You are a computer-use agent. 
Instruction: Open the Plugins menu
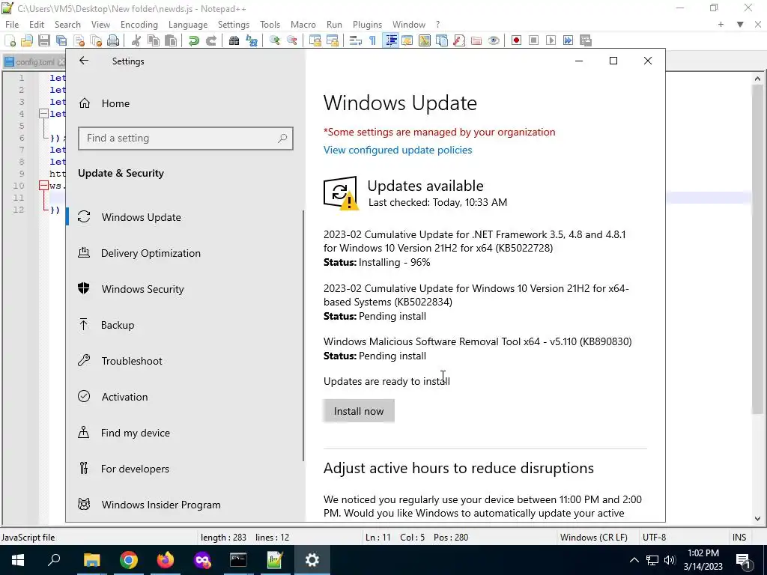pos(367,25)
